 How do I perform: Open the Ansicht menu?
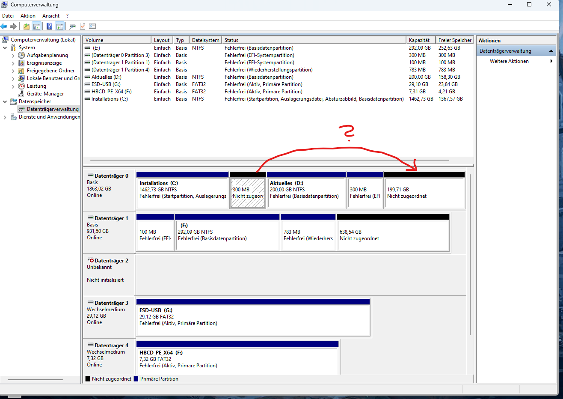pyautogui.click(x=51, y=16)
